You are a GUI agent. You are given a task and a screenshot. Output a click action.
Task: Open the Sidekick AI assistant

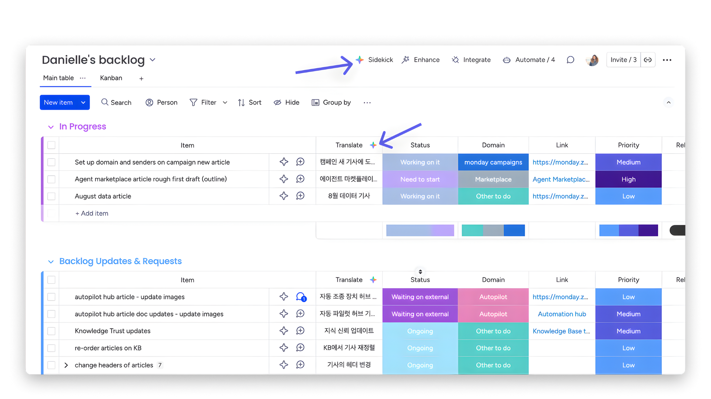(x=375, y=60)
